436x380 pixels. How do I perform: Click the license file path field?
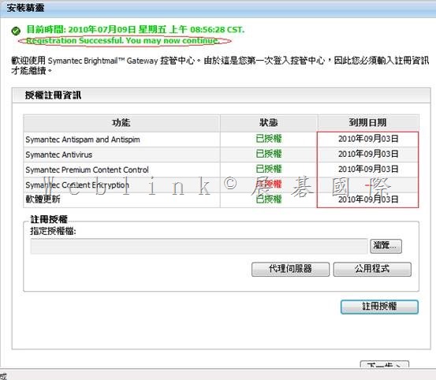pyautogui.click(x=199, y=246)
